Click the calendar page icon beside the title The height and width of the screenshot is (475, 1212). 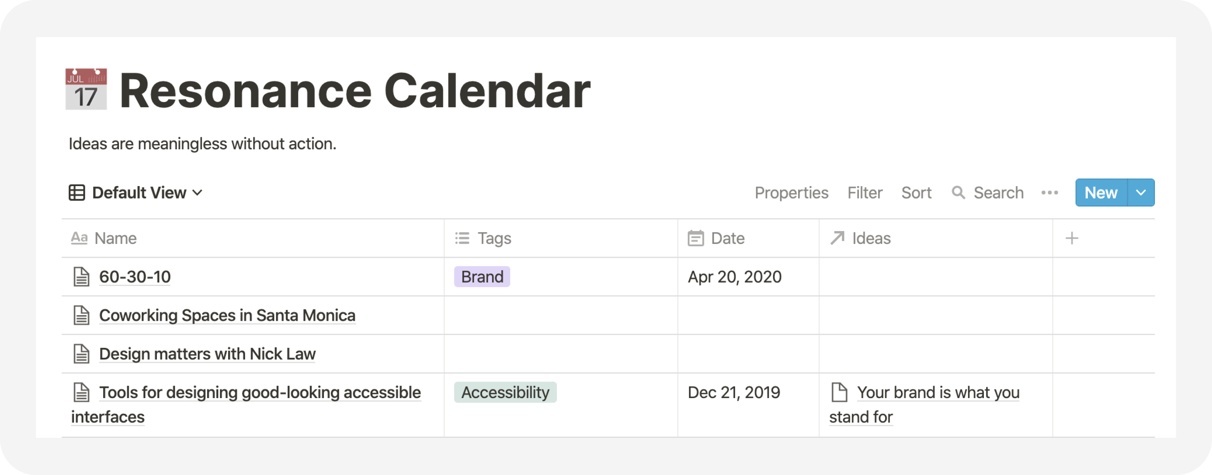coord(86,89)
